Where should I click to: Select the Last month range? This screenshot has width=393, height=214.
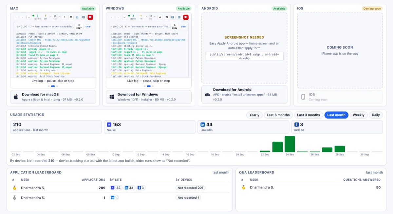point(336,115)
